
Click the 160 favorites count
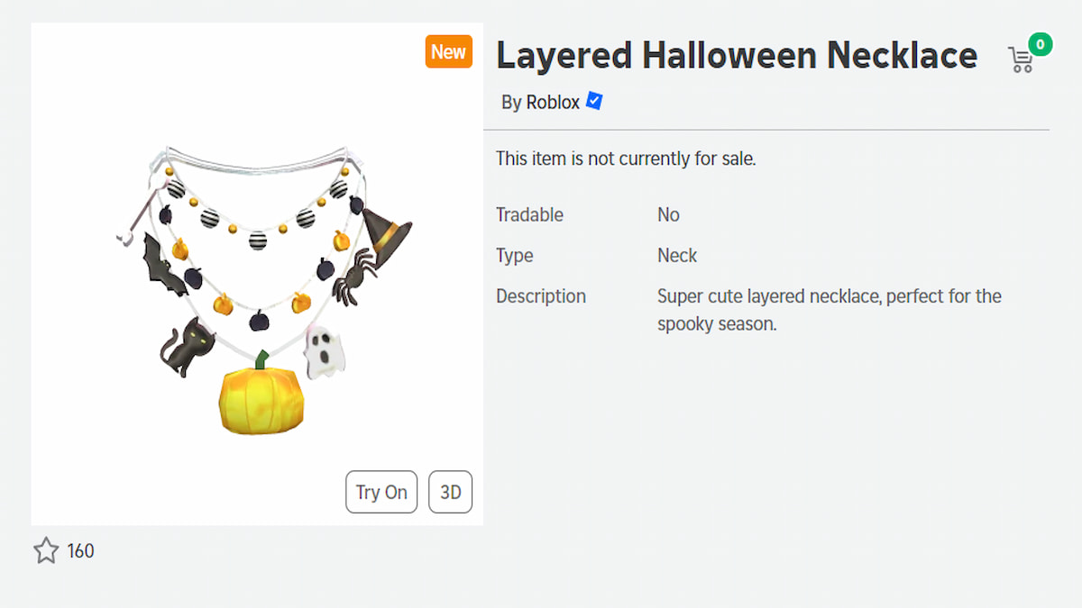tap(79, 550)
